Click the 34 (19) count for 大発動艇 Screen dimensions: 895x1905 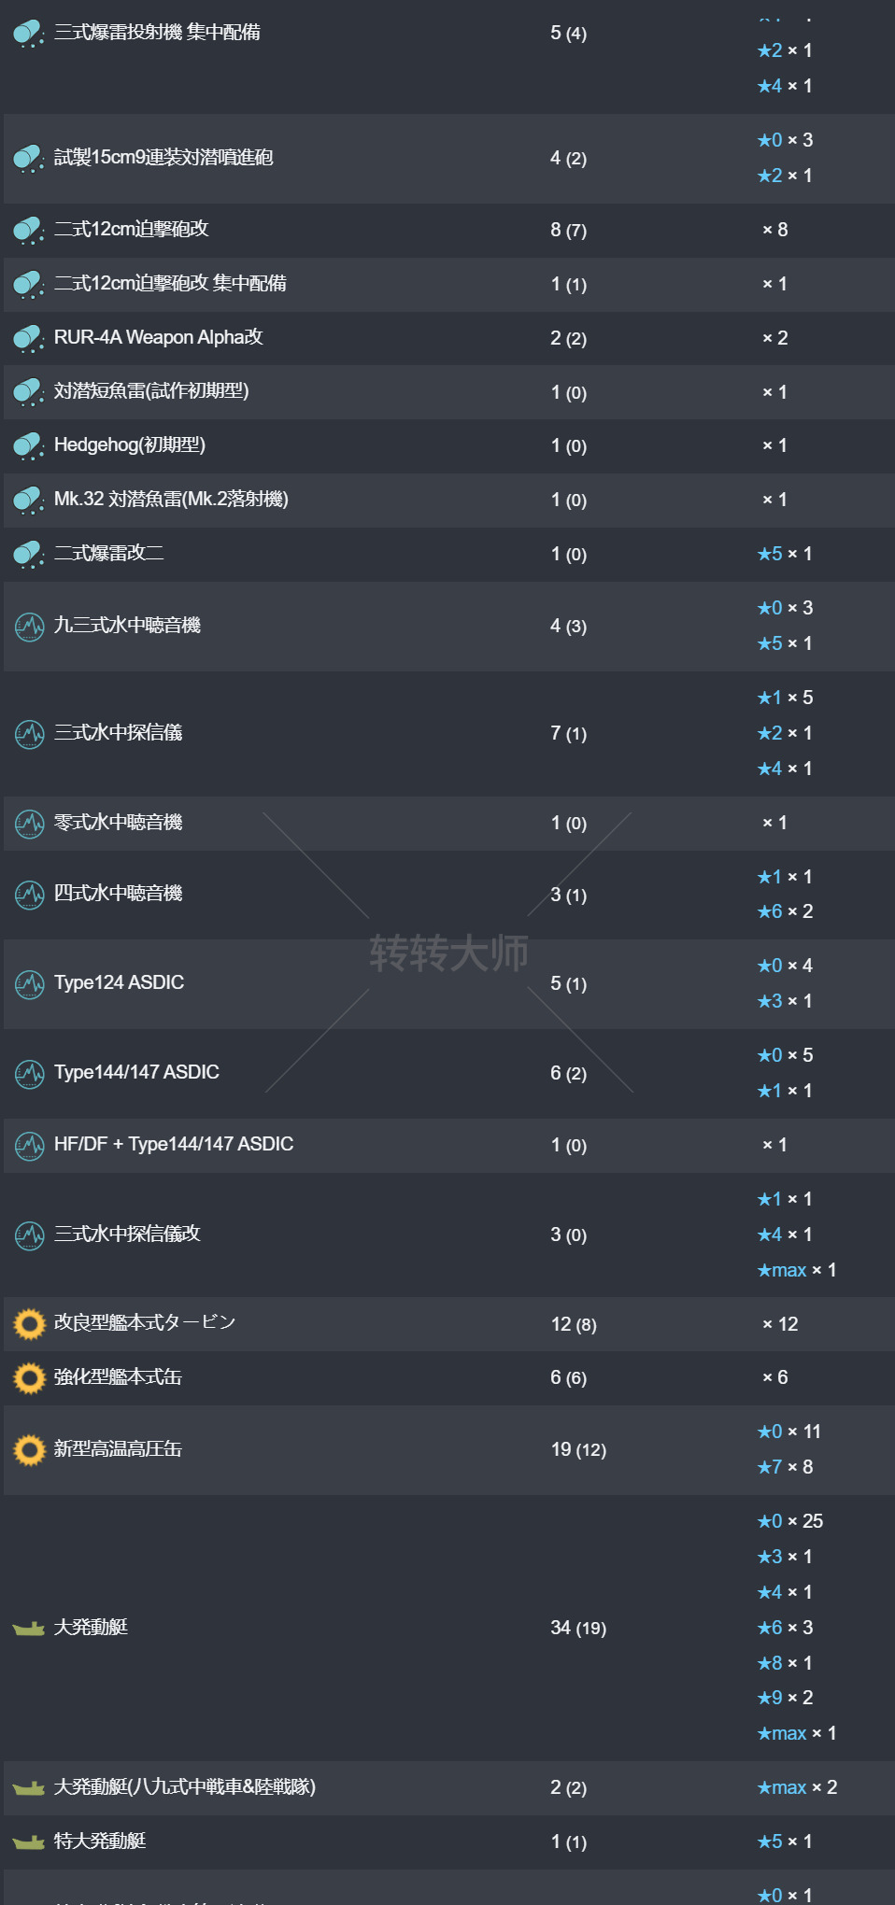tap(577, 1629)
